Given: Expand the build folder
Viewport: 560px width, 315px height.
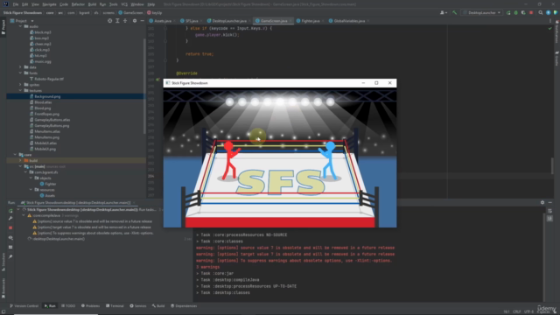Looking at the screenshot, I should [20, 160].
